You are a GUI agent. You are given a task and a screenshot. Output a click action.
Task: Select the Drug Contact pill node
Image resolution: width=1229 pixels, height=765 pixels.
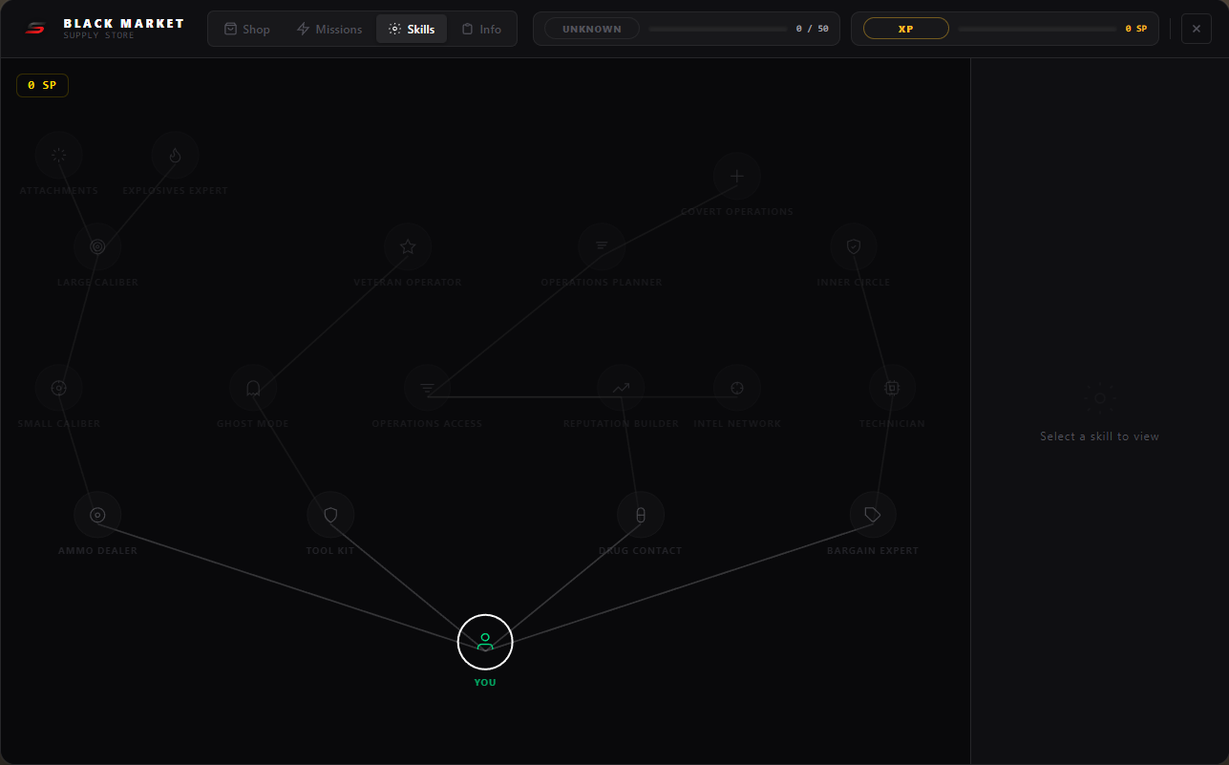(x=641, y=515)
